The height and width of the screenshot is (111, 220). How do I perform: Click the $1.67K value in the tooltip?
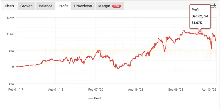click(x=197, y=23)
